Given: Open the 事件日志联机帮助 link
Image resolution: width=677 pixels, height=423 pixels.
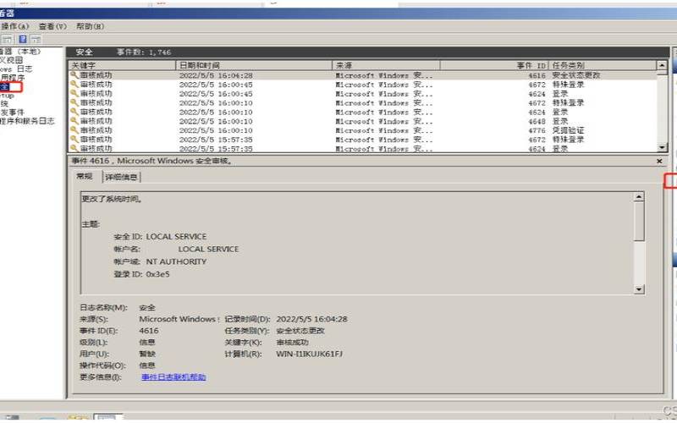Looking at the screenshot, I should tap(173, 377).
